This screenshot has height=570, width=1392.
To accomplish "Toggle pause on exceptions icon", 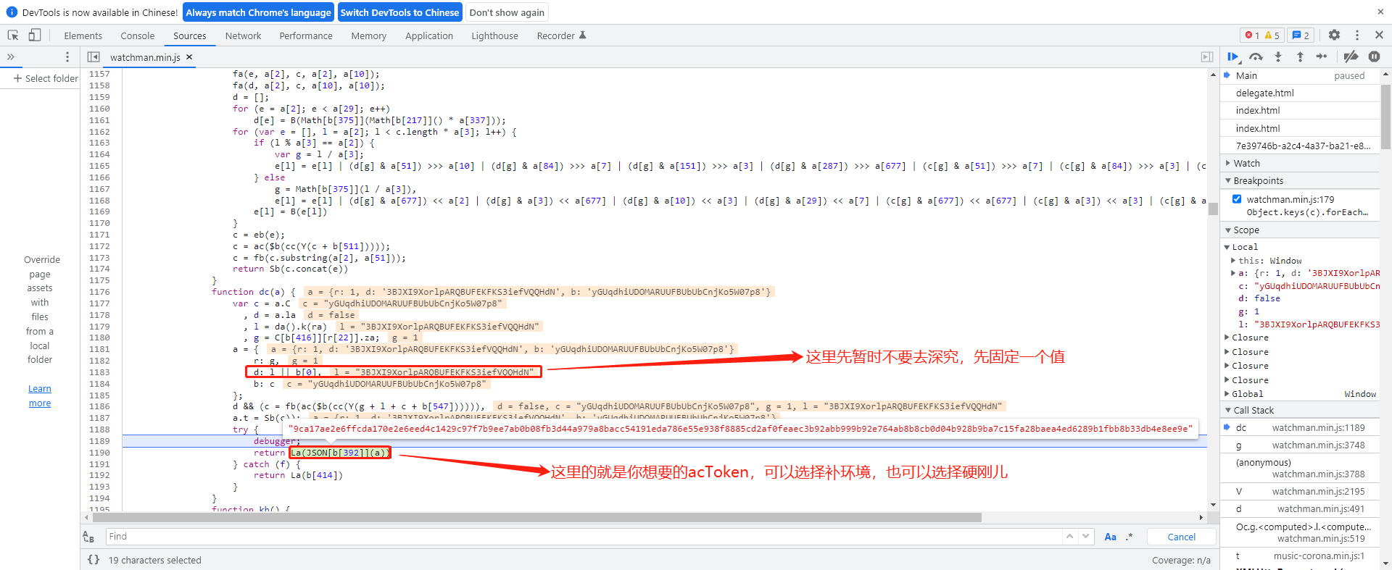I will coord(1374,56).
